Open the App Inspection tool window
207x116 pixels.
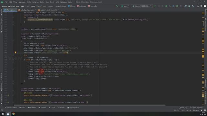pos(73,108)
